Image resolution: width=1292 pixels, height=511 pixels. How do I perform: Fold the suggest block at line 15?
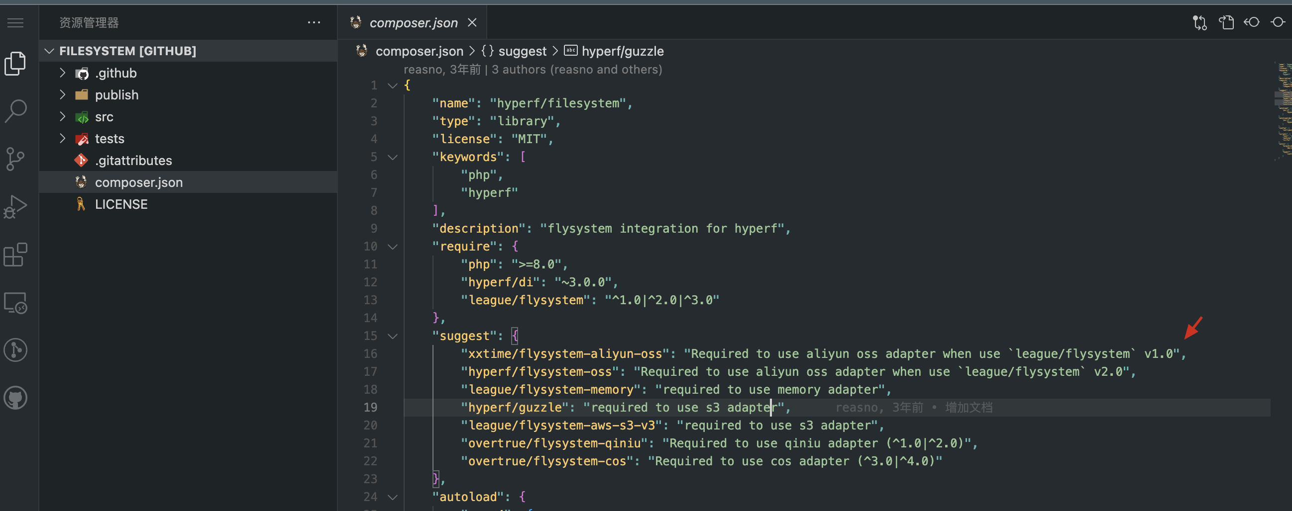click(x=393, y=336)
